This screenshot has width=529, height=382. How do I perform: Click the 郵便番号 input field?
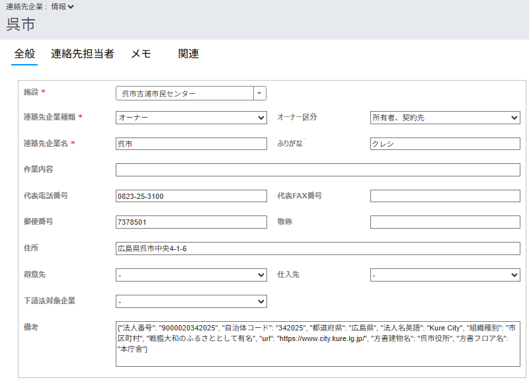pos(191,222)
